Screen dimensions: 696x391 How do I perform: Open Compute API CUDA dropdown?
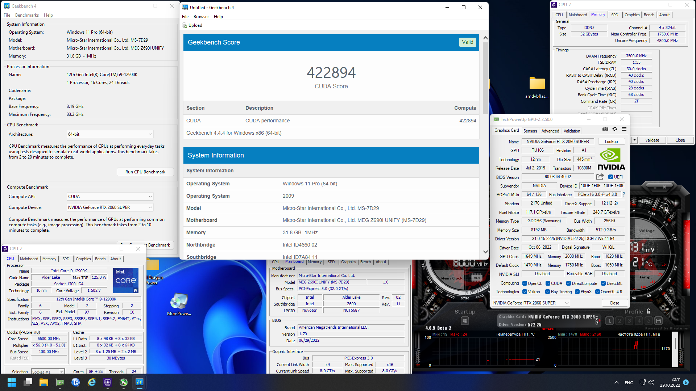click(x=110, y=197)
